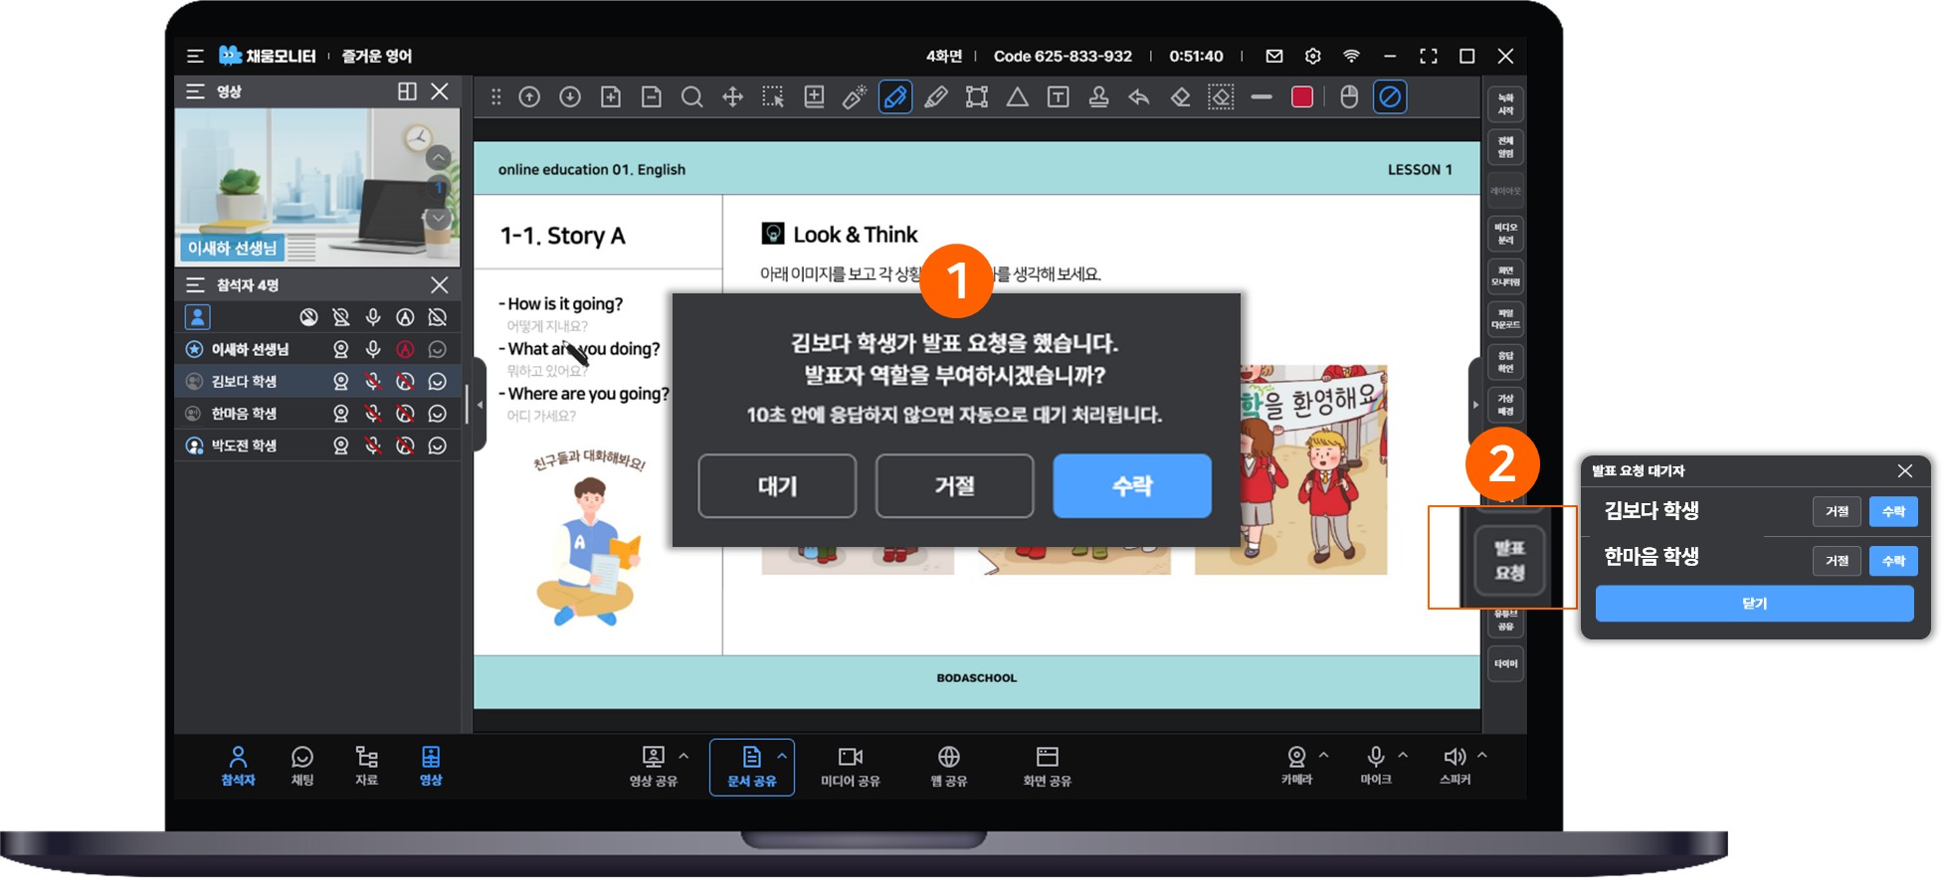1945x896 pixels.
Task: Expand camera options arrow
Action: (1324, 756)
